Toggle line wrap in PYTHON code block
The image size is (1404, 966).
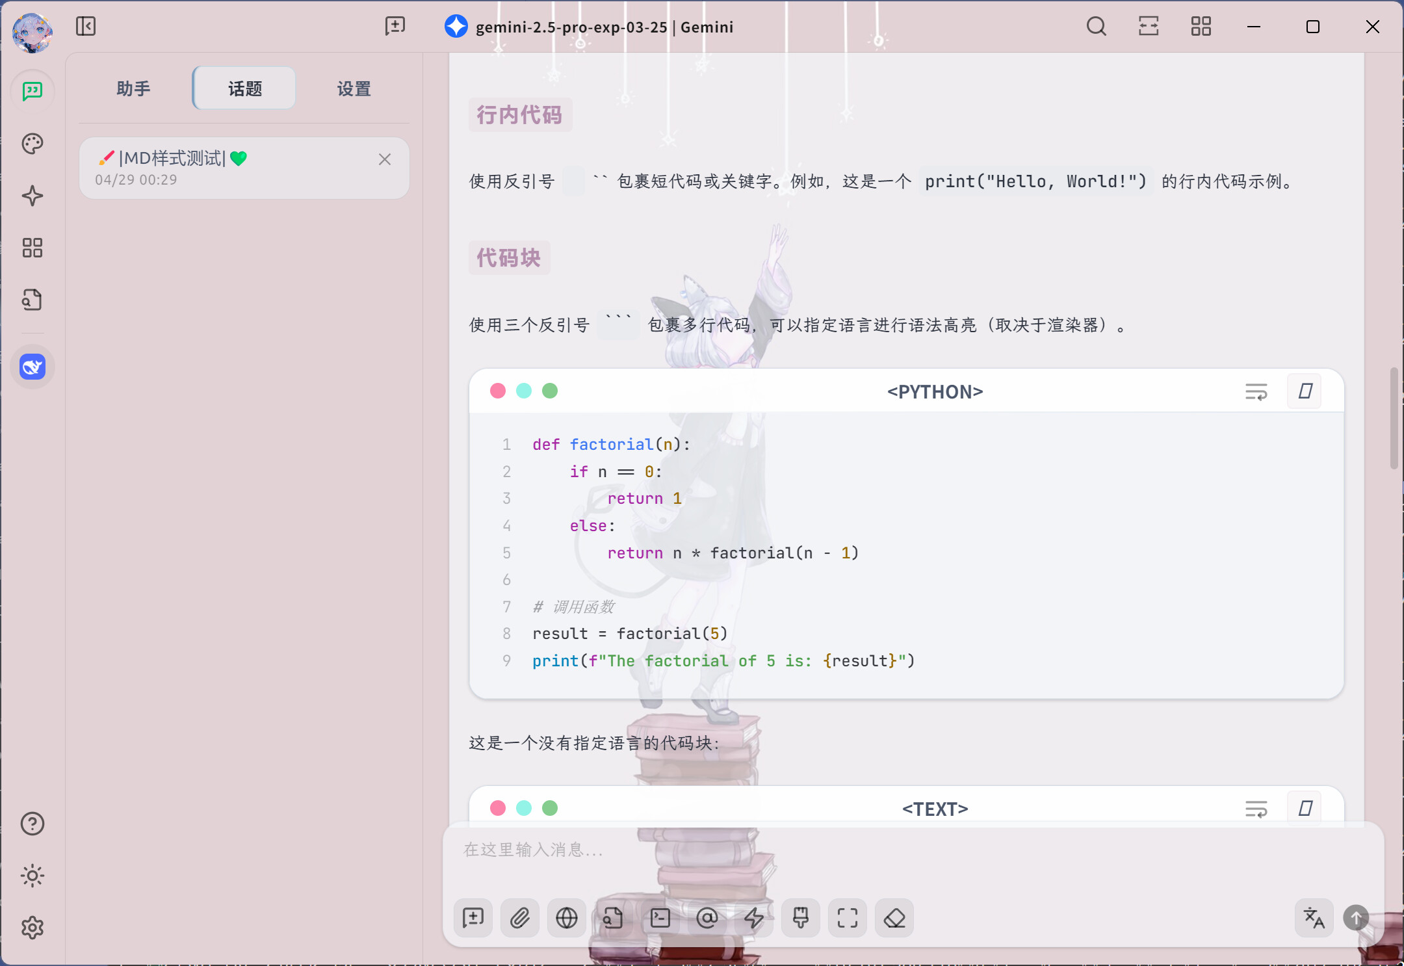[x=1256, y=392]
